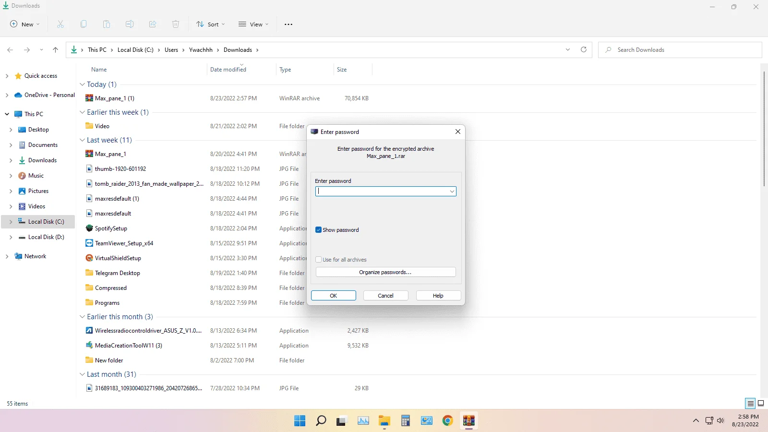Check Use for all archives
768x432 pixels.
318,260
